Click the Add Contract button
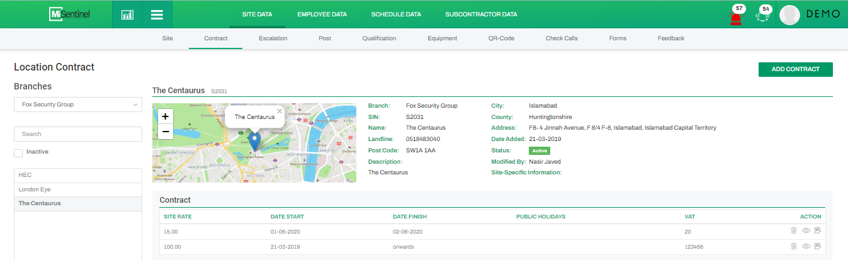This screenshot has height=260, width=848. click(x=795, y=69)
